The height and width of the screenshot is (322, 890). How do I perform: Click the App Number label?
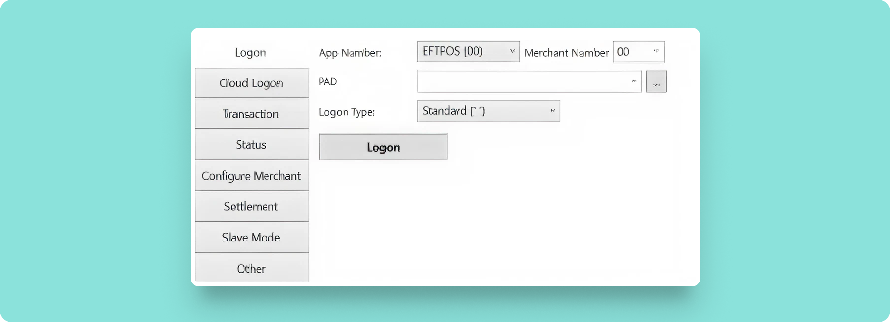coord(350,53)
